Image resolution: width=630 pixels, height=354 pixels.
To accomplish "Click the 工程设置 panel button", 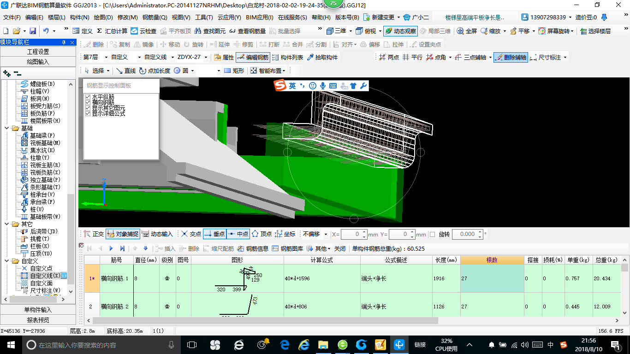I will point(38,52).
